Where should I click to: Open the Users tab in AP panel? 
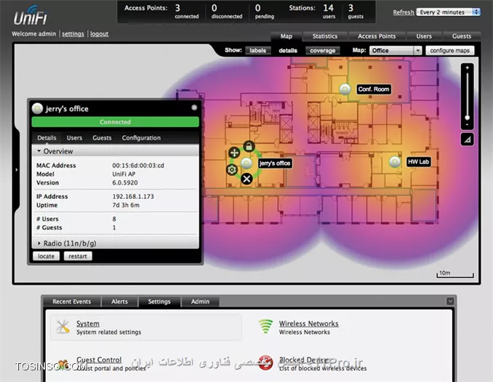[74, 138]
